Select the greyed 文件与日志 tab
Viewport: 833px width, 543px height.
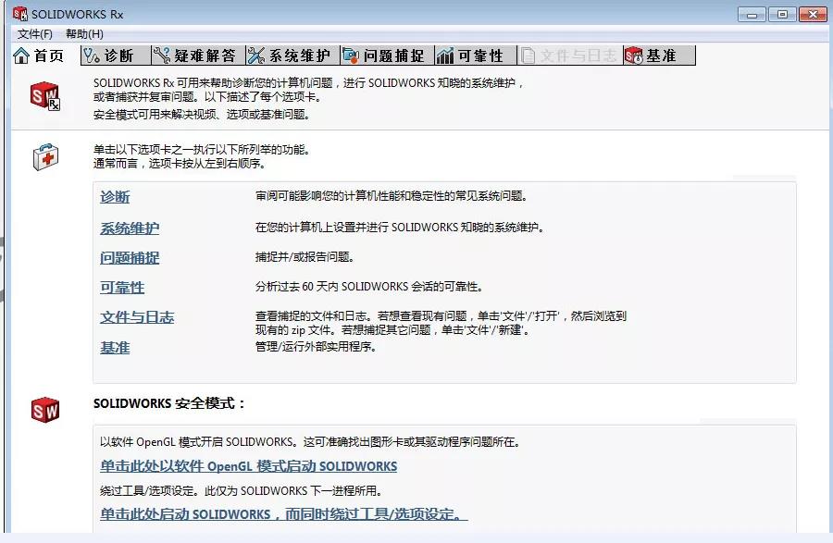[569, 56]
